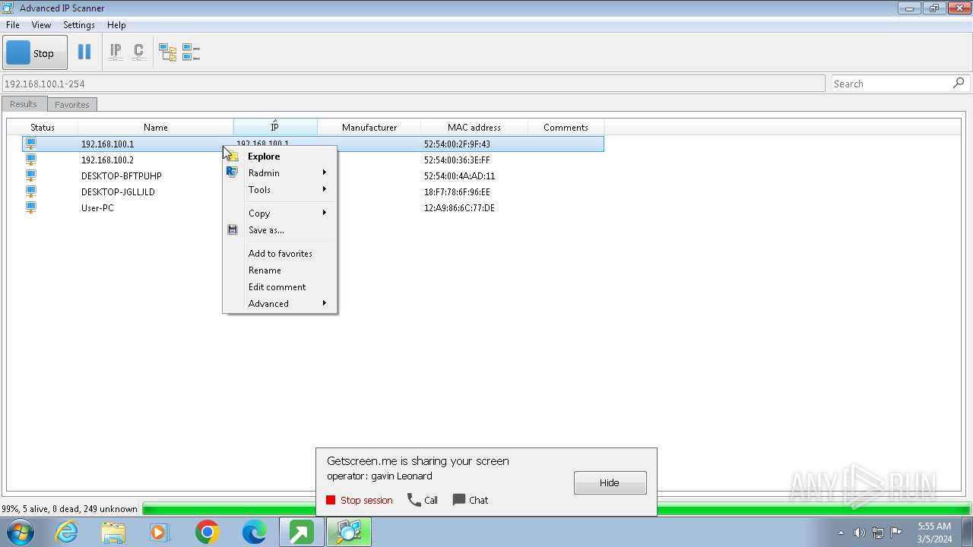Click Call in Getscreen.me popup
Screen dimensions: 973x547
[x=423, y=500]
